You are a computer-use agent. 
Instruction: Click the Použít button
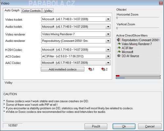96,126
